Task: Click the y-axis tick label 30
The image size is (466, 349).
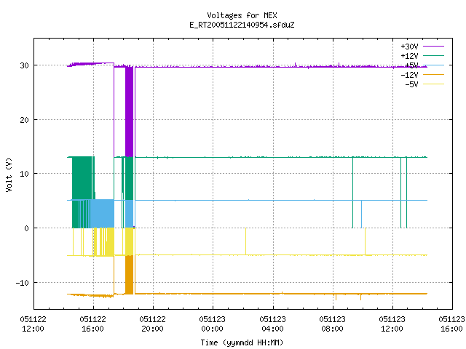Action: 24,65
